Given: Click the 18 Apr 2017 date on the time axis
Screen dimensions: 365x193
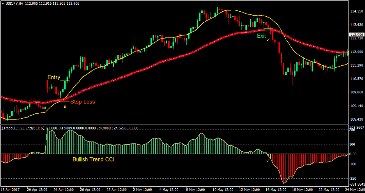Looking at the screenshot, I should pos(11,190).
